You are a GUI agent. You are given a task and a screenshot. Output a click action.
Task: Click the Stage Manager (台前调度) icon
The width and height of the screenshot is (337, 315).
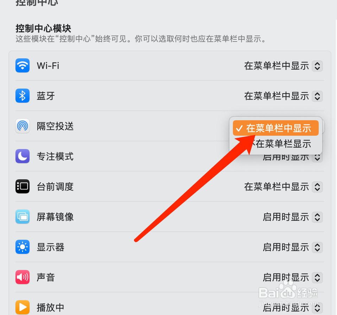click(x=23, y=186)
